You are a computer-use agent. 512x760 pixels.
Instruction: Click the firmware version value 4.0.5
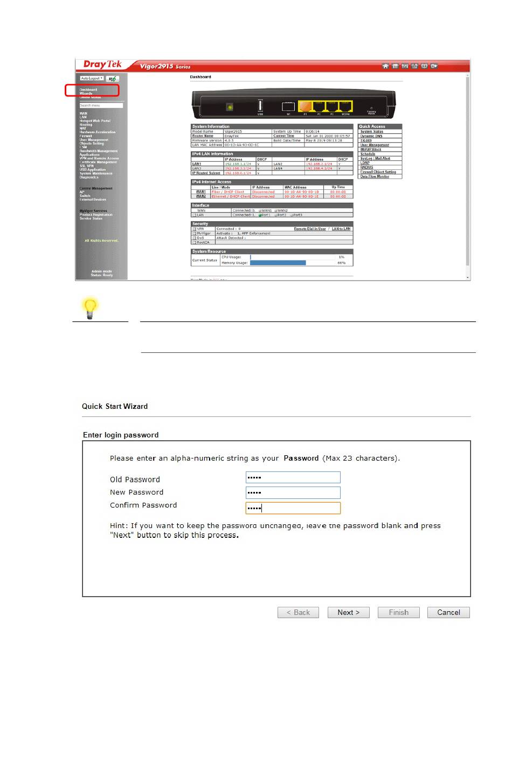(229, 141)
